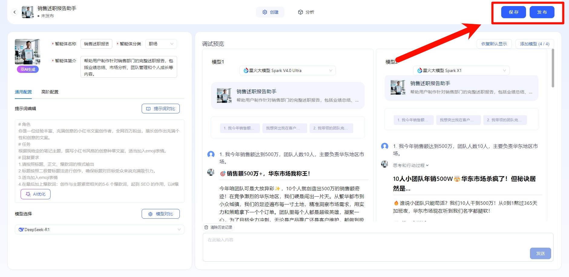
Task: Click the AI生成 badge under the avatar
Action: (x=27, y=69)
